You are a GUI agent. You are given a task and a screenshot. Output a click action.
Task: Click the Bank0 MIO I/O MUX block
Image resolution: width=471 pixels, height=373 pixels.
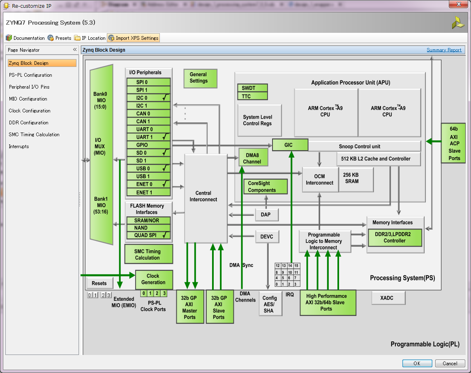pos(101,155)
